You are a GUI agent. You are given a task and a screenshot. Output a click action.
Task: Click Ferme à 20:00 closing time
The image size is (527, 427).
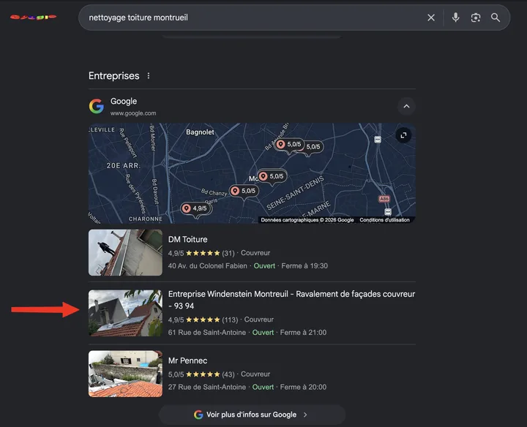pos(303,387)
